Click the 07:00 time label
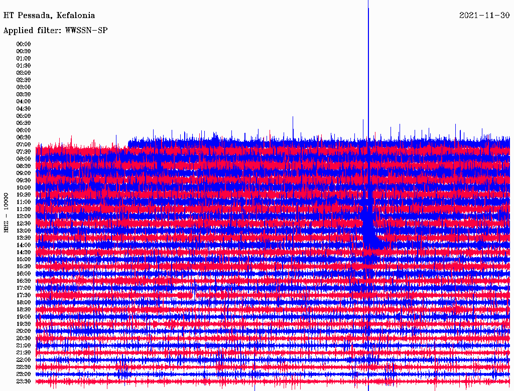 pyautogui.click(x=24, y=145)
